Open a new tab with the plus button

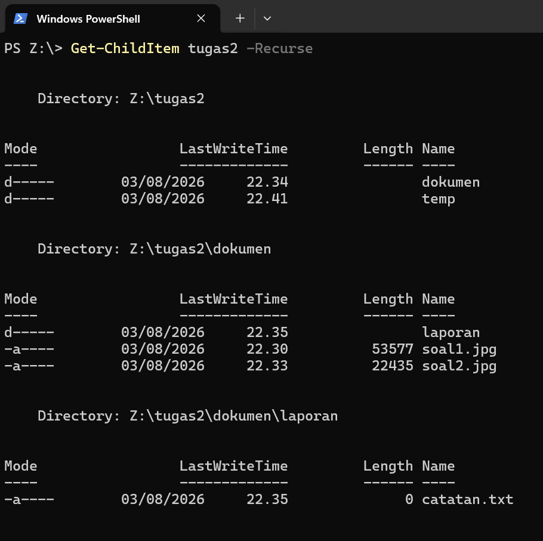tap(240, 18)
